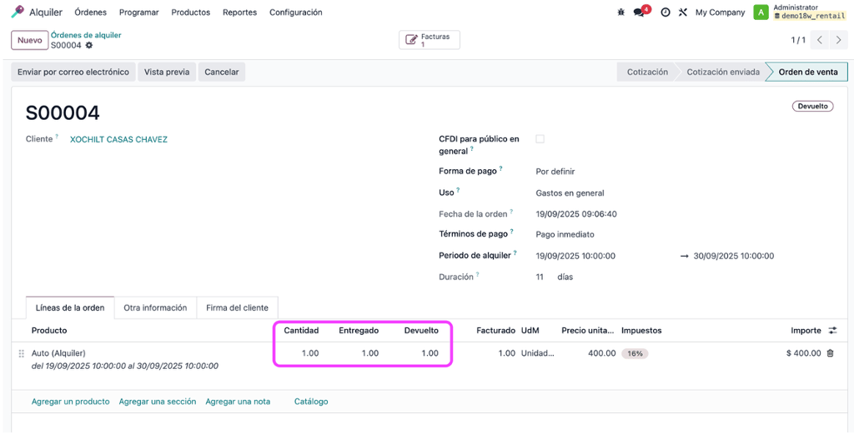854x434 pixels.
Task: Switch to Otra información tab
Action: click(x=155, y=308)
